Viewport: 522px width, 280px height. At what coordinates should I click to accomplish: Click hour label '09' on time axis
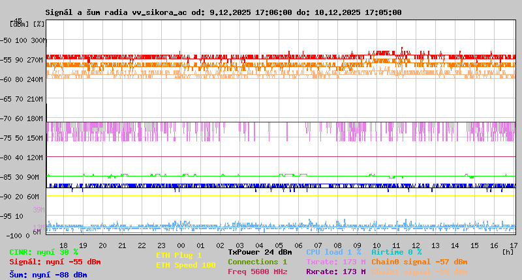click(x=357, y=245)
